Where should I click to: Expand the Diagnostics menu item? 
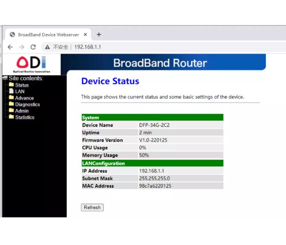point(28,104)
